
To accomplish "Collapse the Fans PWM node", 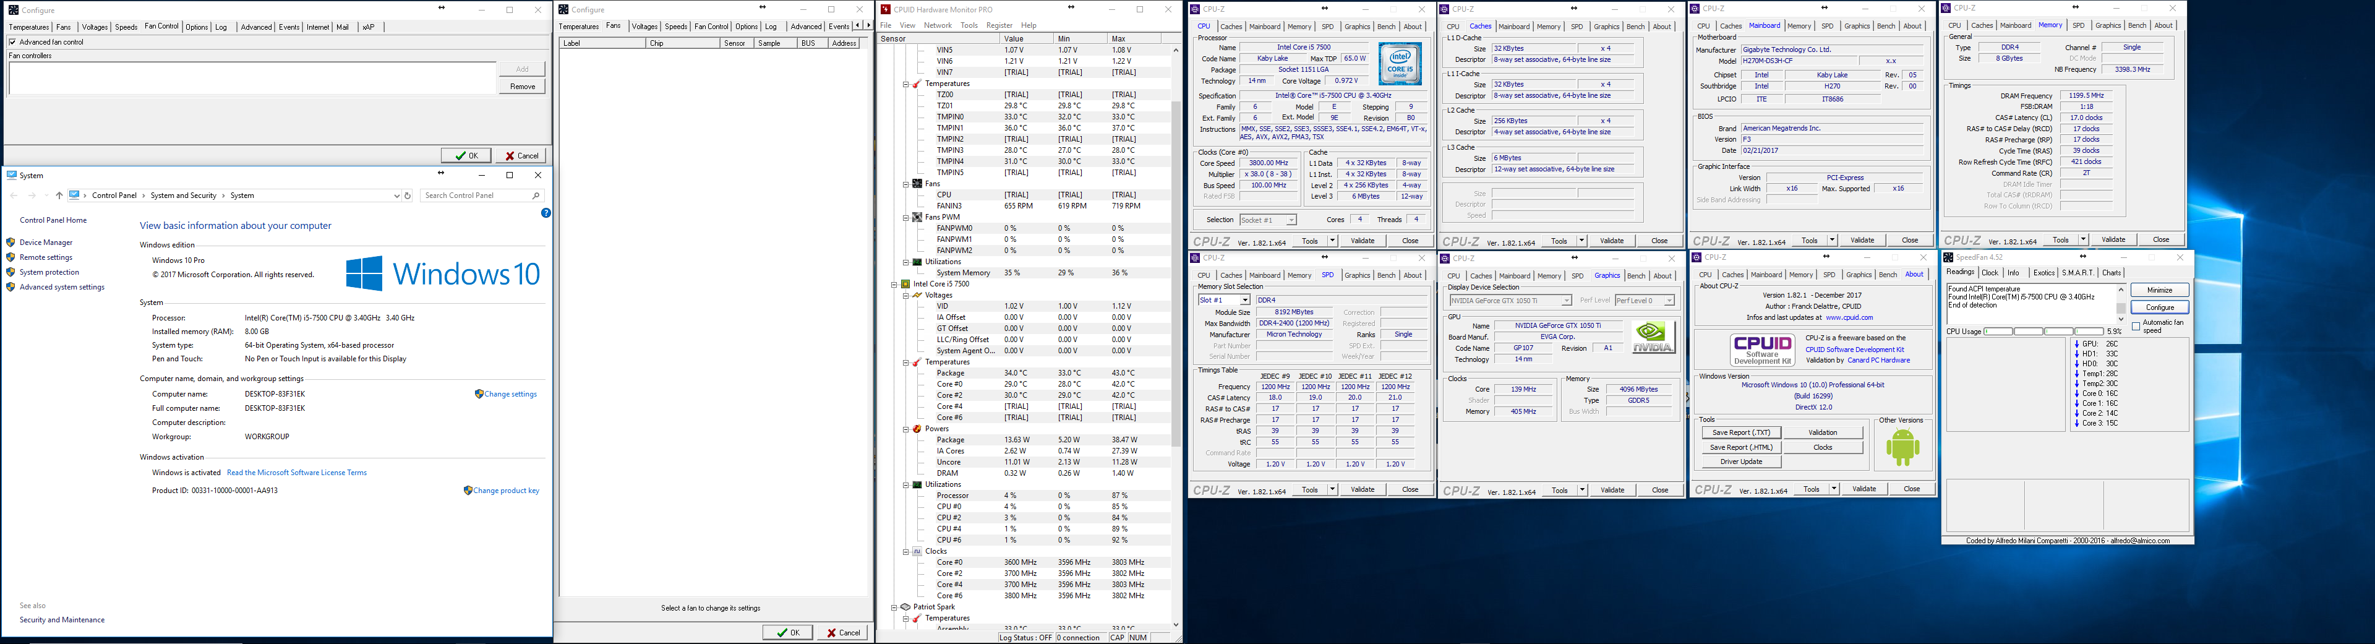I will (x=905, y=218).
